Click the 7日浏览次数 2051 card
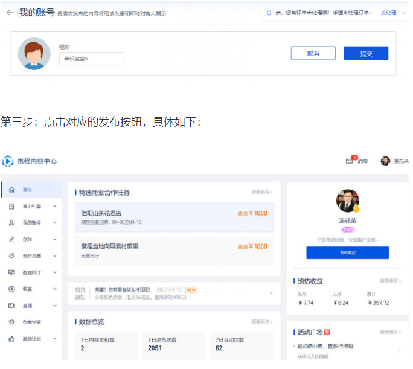This screenshot has height=369, width=413. click(174, 345)
